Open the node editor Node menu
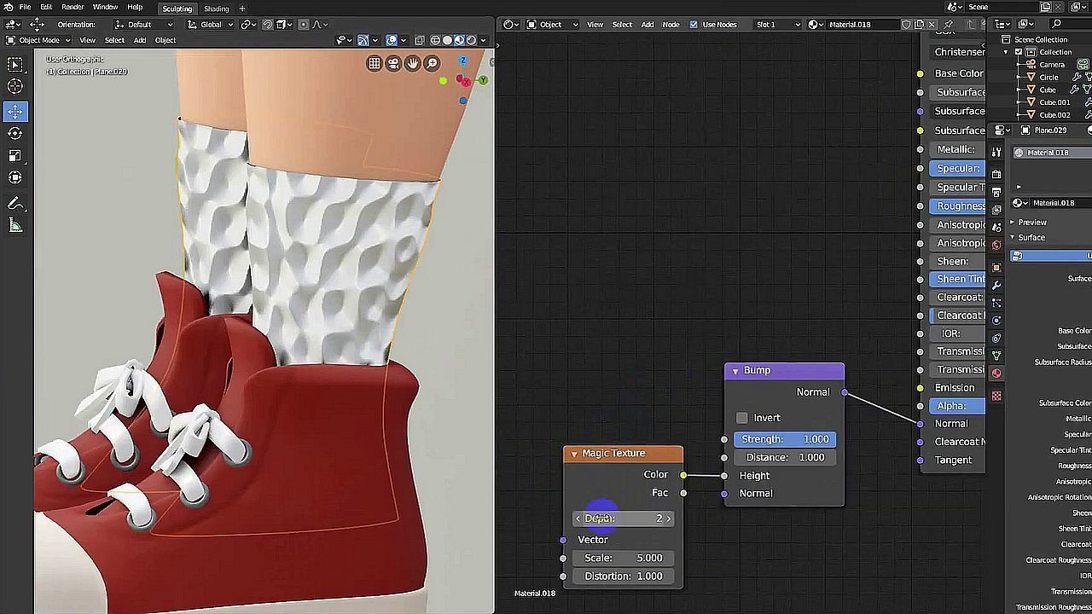The width and height of the screenshot is (1092, 614). coord(671,25)
